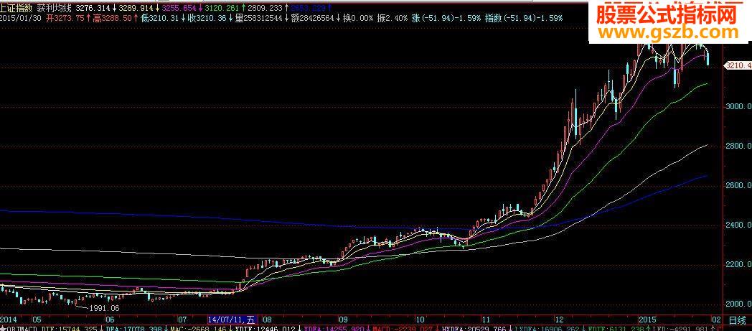The height and width of the screenshot is (331, 752).
Task: Click the 获利均线 indicator name
Action: click(x=54, y=8)
